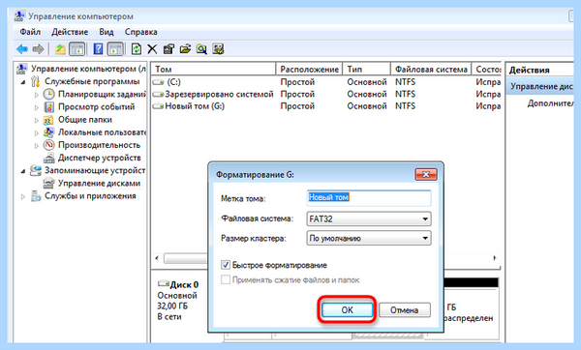Click the Метка тома text field

369,198
